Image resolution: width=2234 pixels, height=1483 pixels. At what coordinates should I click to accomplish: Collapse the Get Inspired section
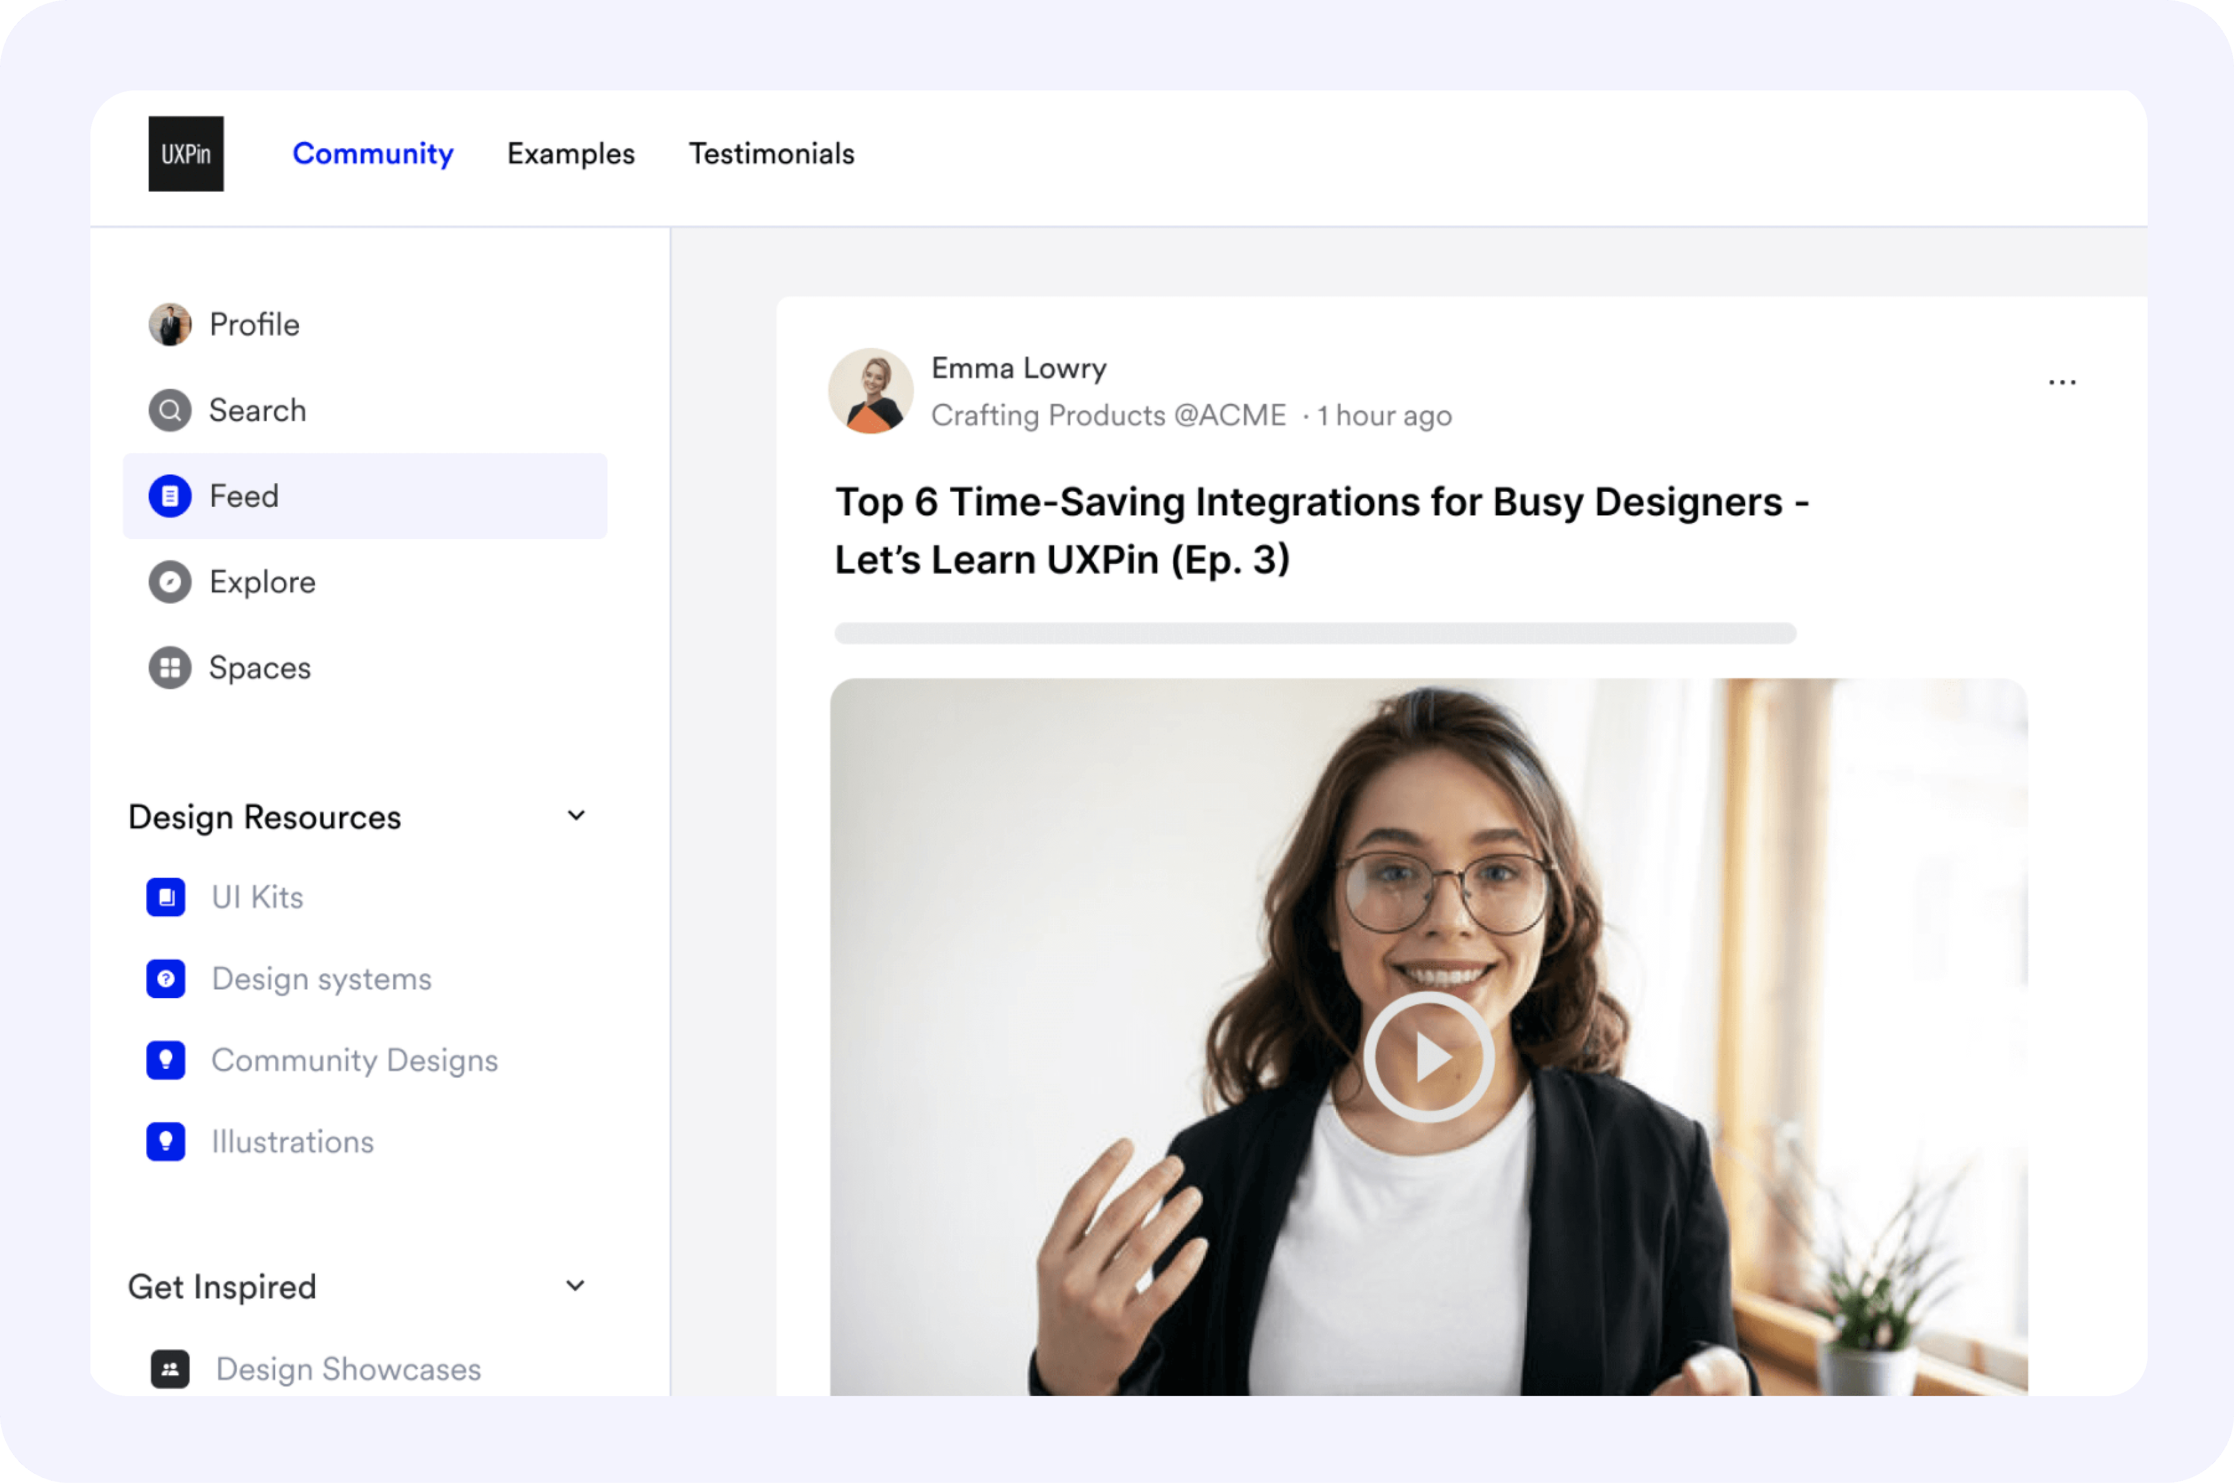pyautogui.click(x=575, y=1285)
